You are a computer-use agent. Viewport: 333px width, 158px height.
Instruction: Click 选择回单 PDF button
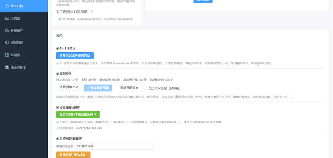pos(69,87)
